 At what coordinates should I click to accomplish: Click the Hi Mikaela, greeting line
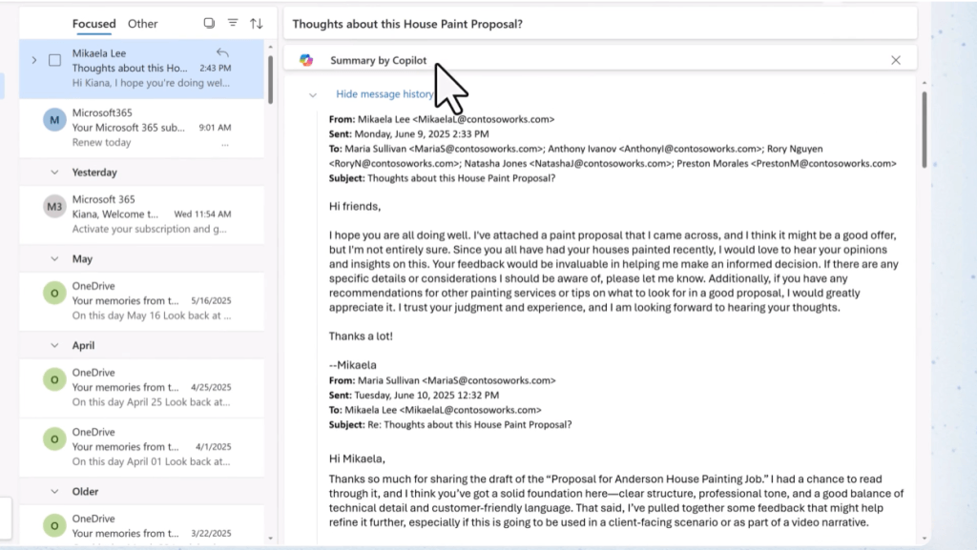[x=357, y=458]
